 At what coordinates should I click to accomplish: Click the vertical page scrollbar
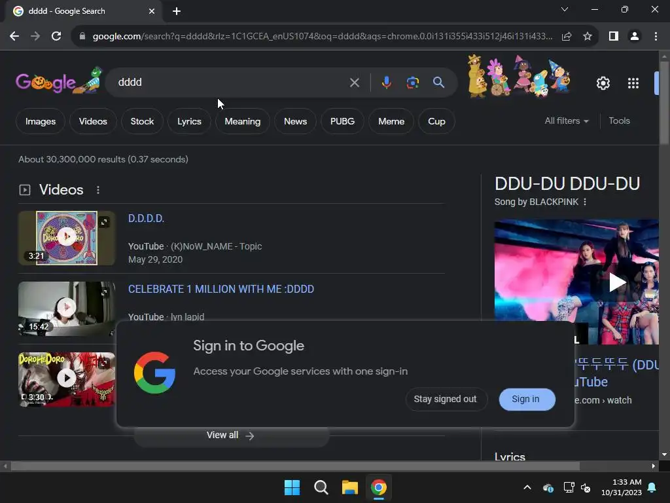tap(664, 103)
